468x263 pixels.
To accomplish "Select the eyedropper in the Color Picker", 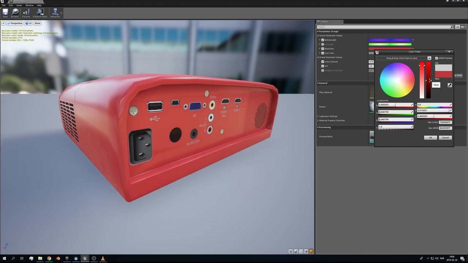I will pos(449,85).
